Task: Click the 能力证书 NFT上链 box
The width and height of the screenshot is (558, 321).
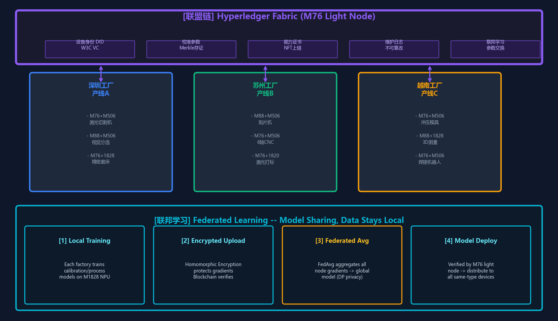Action: (x=293, y=49)
